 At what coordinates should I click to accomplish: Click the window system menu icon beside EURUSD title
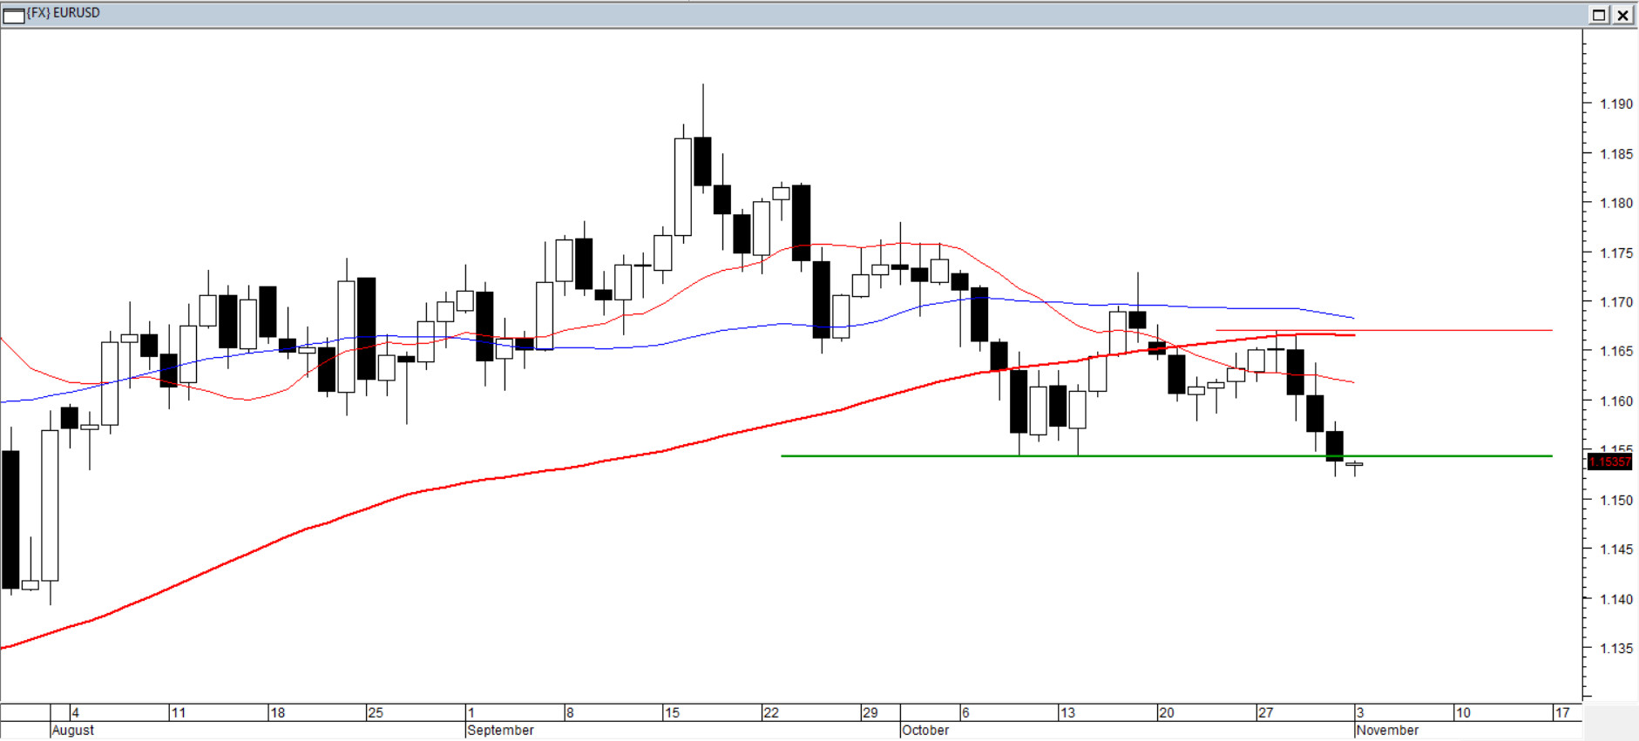tap(14, 15)
